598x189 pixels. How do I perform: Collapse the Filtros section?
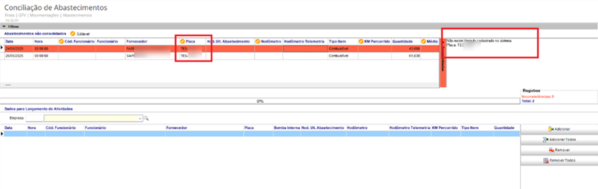point(4,27)
